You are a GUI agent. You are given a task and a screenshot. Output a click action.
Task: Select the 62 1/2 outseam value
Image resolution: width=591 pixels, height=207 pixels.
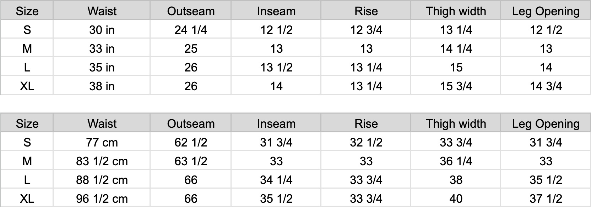(191, 142)
